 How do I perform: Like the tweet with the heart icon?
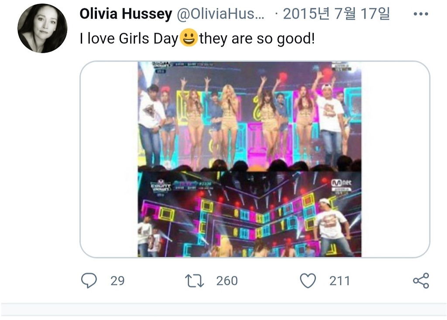pos(308,281)
